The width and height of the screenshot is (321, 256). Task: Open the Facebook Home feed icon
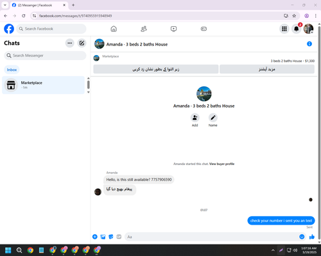point(114,29)
